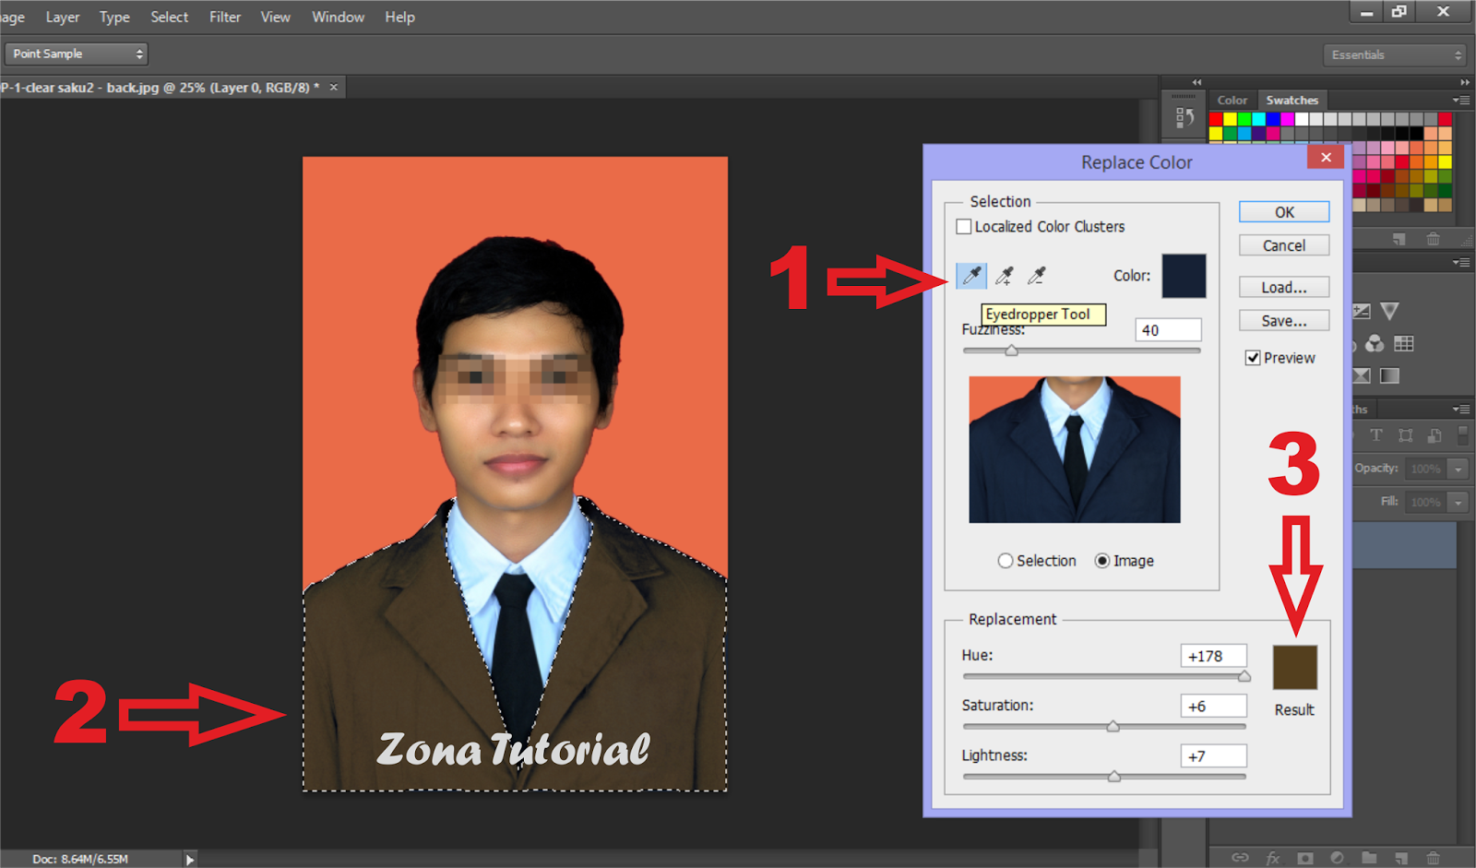Click the Save... button
Viewport: 1476px width, 868px height.
(1284, 321)
